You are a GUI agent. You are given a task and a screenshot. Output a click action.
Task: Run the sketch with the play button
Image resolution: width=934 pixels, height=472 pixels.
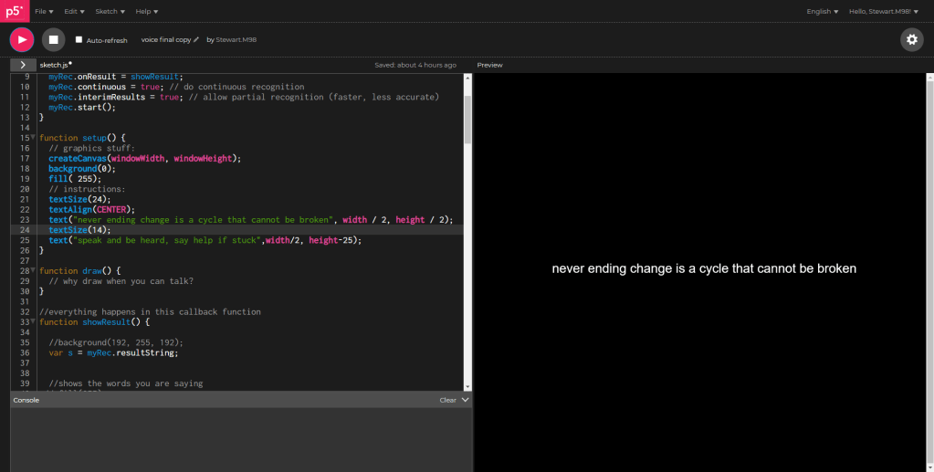point(22,39)
